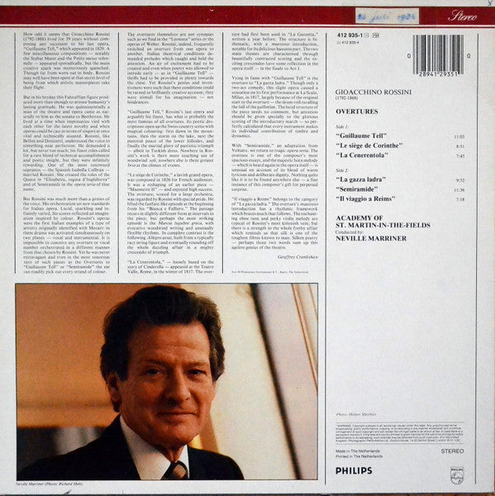Click the "La Cenerentola" track title
Screen dimensions: 495x496
[362, 155]
